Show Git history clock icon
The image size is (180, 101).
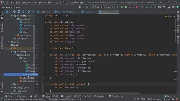tap(159, 7)
